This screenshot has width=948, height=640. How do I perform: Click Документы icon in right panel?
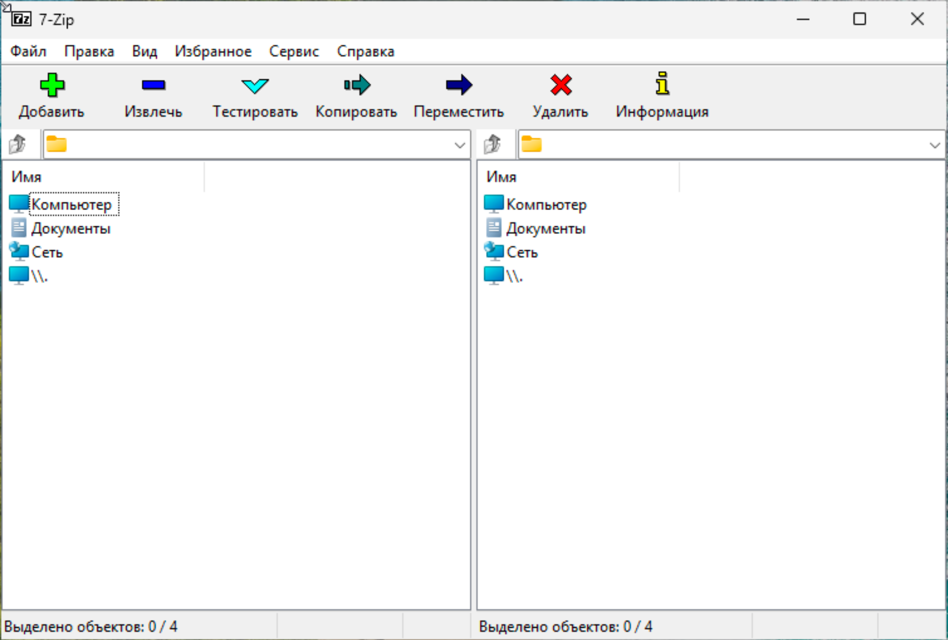click(x=493, y=228)
